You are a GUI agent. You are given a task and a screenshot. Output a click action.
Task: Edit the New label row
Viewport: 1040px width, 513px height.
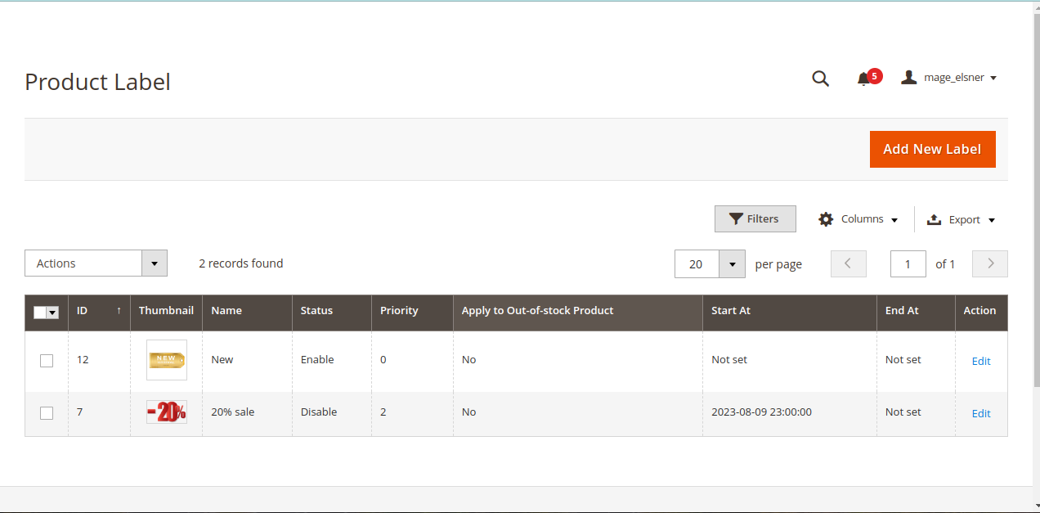980,361
